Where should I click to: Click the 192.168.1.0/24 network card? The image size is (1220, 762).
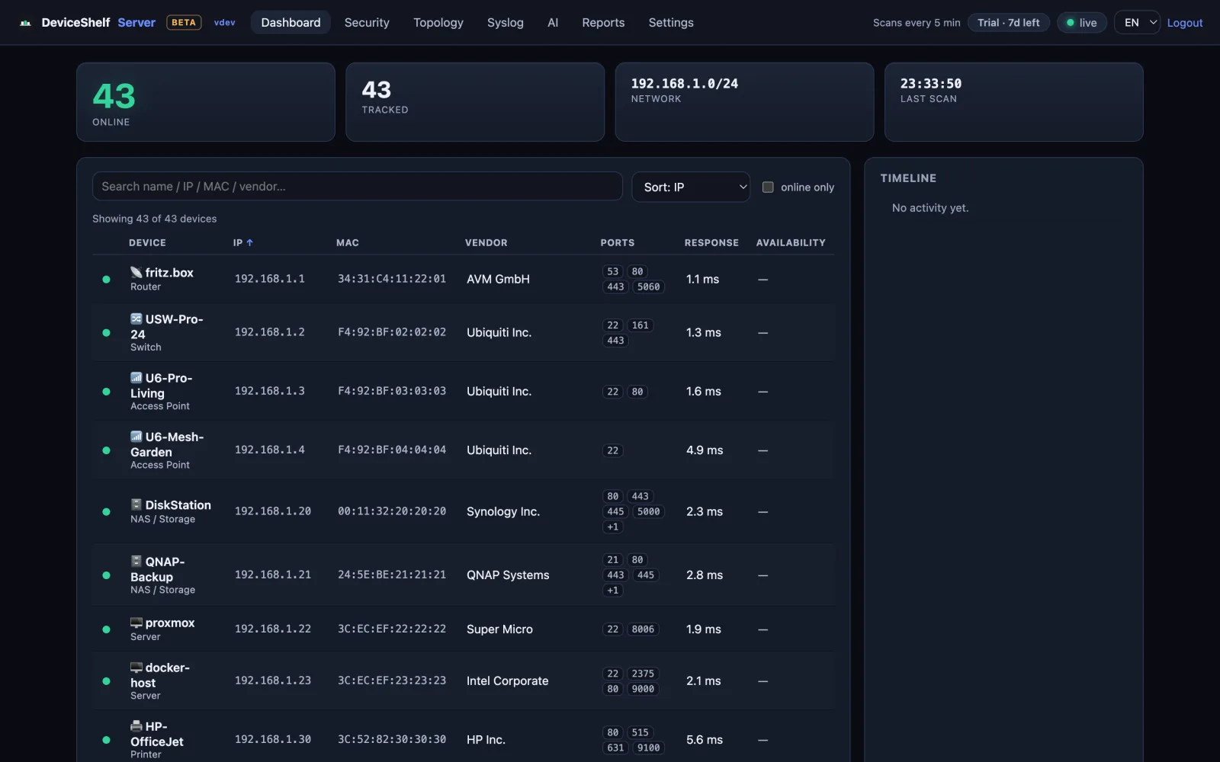[x=744, y=102]
